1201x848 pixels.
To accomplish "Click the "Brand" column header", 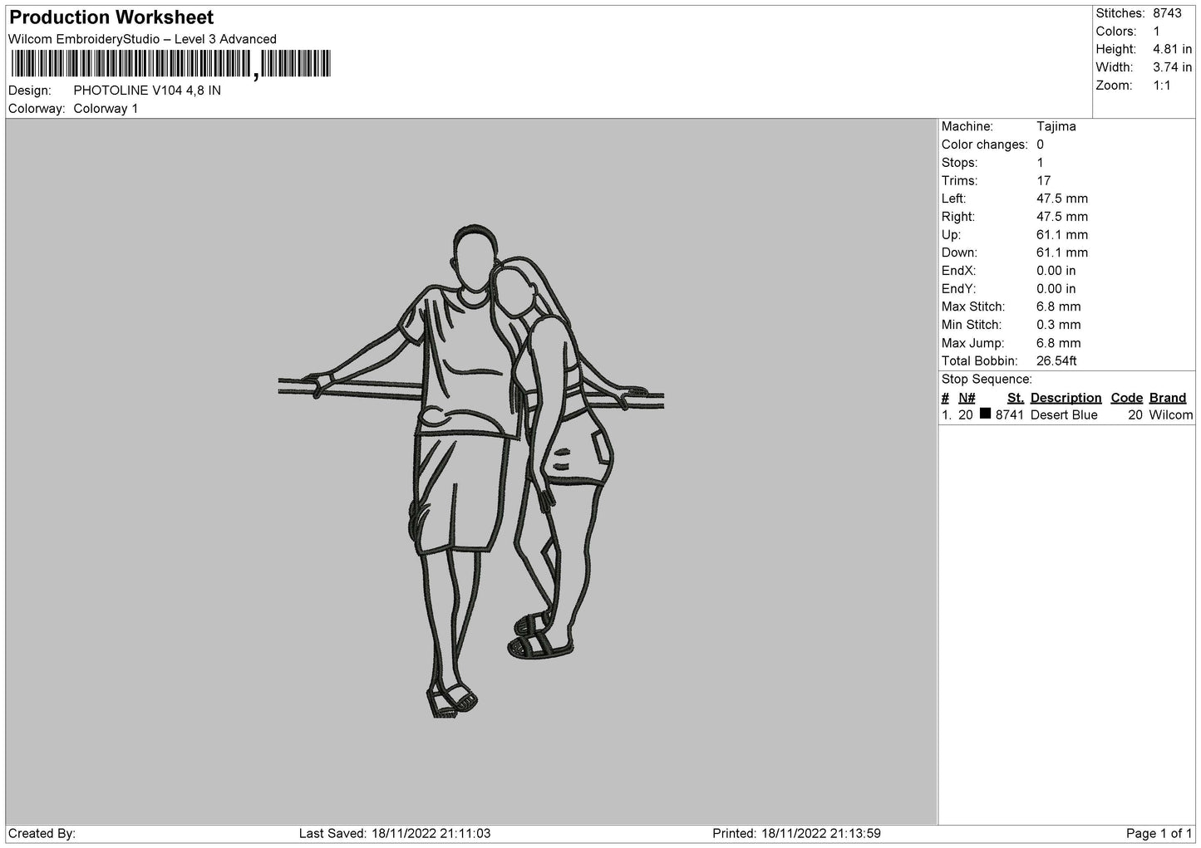I will (x=1168, y=398).
